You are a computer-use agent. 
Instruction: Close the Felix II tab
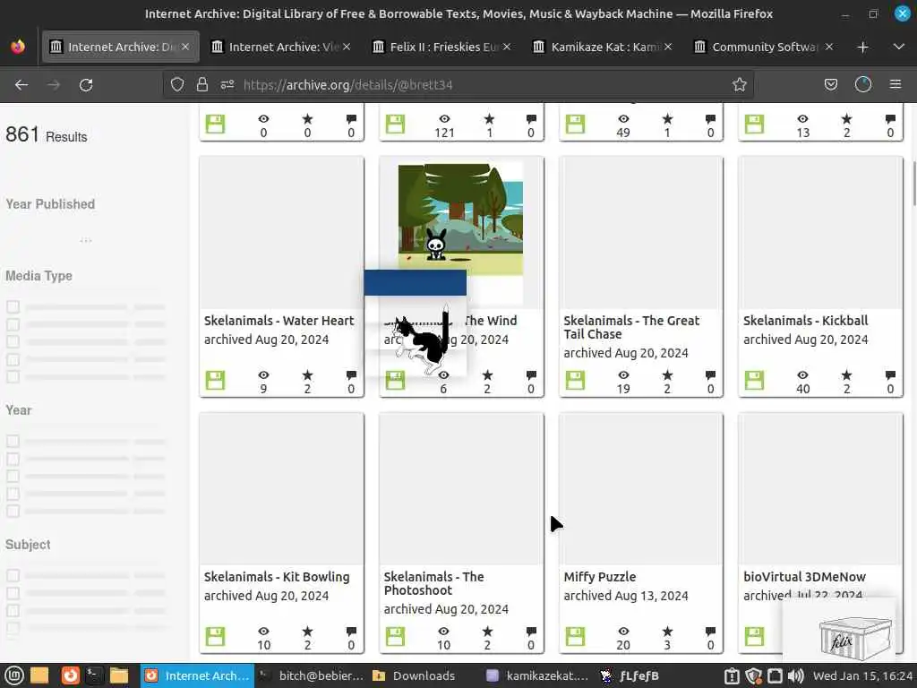[507, 47]
